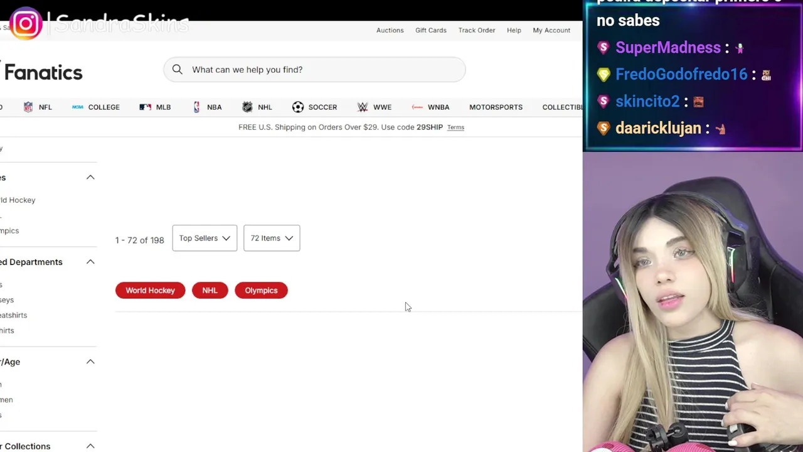
Task: Click the SuperMadness username in chat
Action: [x=668, y=48]
